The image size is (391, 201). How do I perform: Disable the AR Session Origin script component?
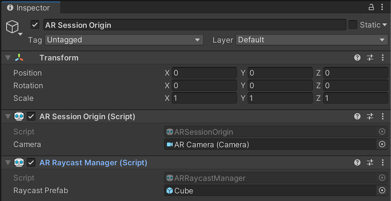31,116
